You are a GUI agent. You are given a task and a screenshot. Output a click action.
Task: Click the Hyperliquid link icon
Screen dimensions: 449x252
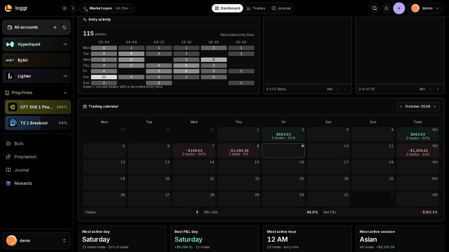(65, 44)
